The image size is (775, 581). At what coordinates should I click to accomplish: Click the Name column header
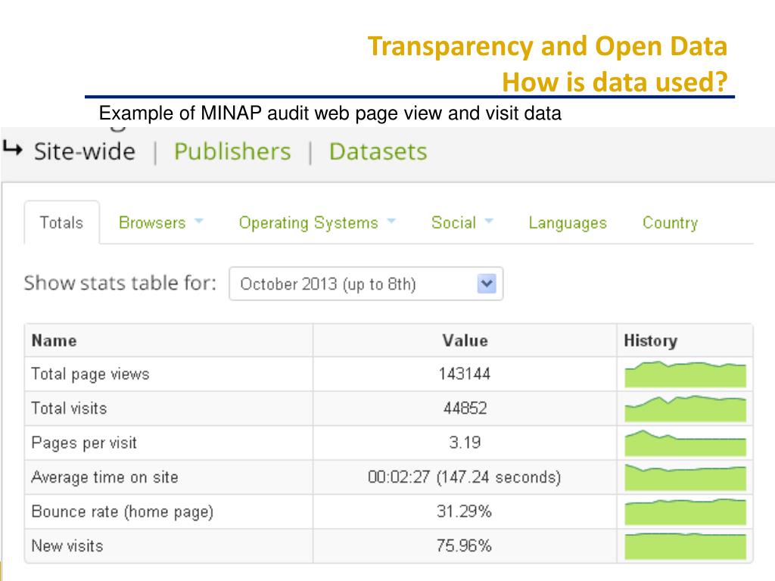tap(54, 340)
